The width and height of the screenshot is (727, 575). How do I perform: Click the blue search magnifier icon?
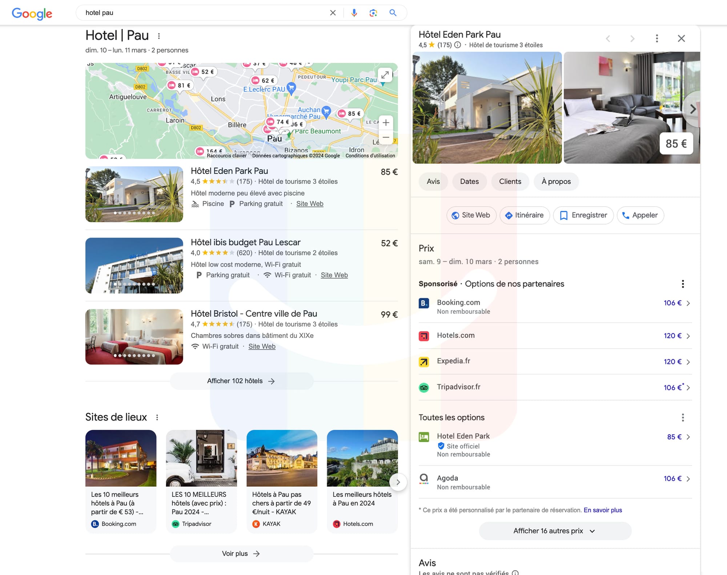pos(393,13)
